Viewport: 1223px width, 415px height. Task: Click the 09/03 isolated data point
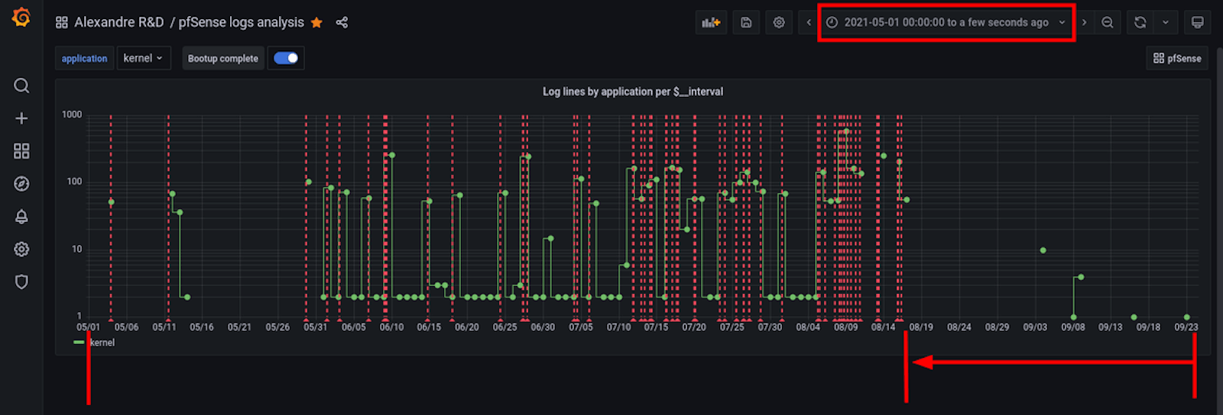pyautogui.click(x=1043, y=250)
